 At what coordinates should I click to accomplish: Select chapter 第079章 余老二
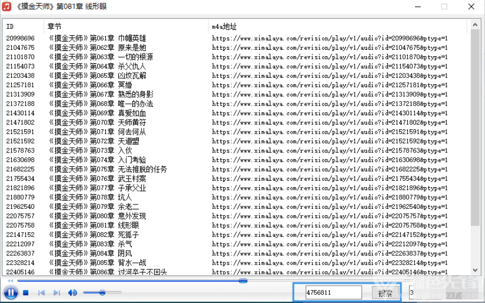(94, 207)
